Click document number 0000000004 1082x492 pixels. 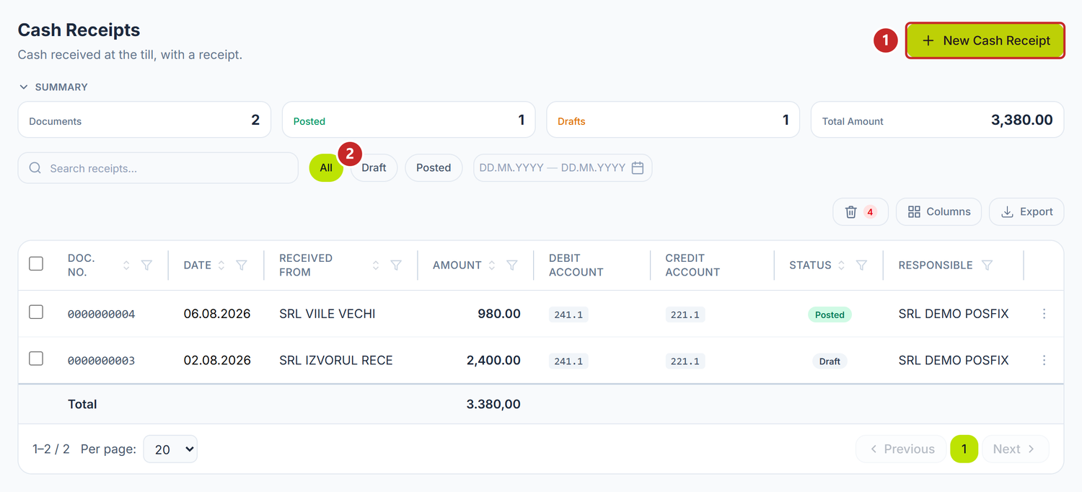click(101, 315)
